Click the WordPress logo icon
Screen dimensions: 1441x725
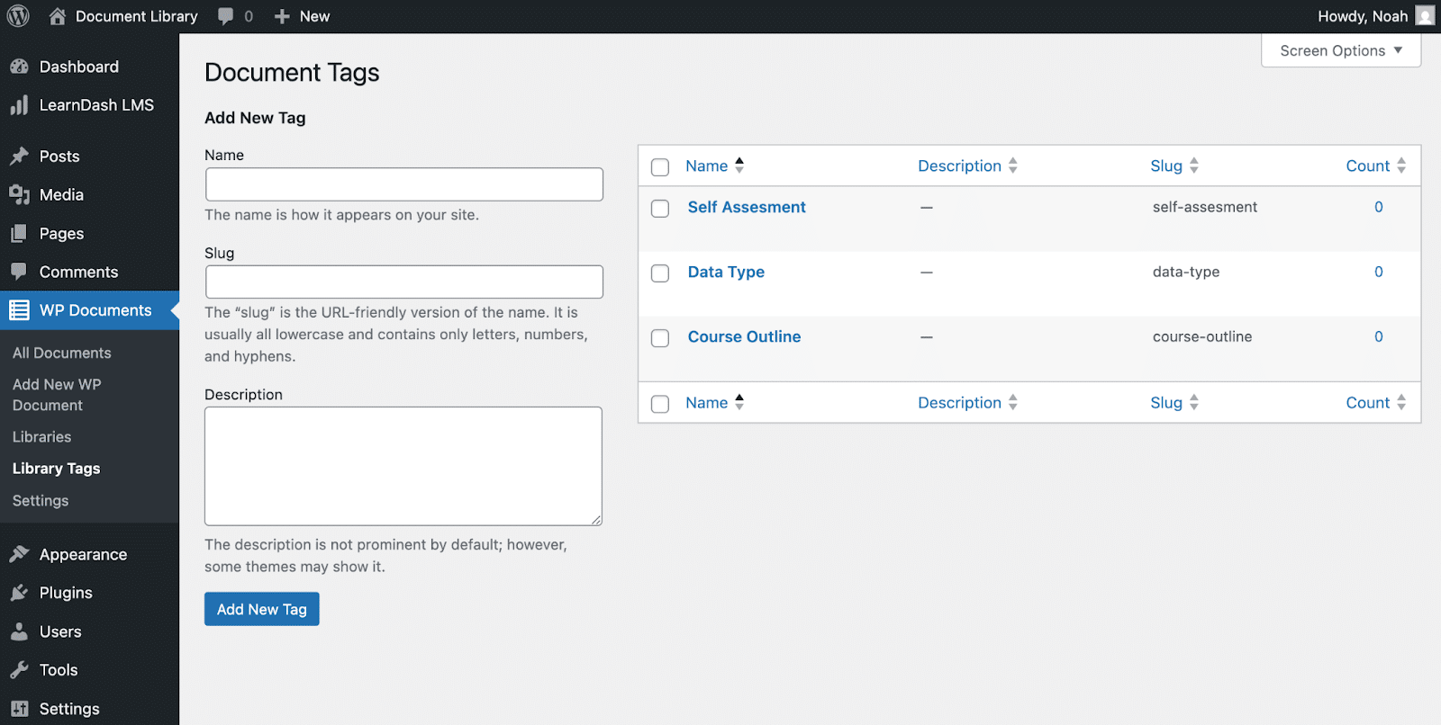(x=18, y=16)
